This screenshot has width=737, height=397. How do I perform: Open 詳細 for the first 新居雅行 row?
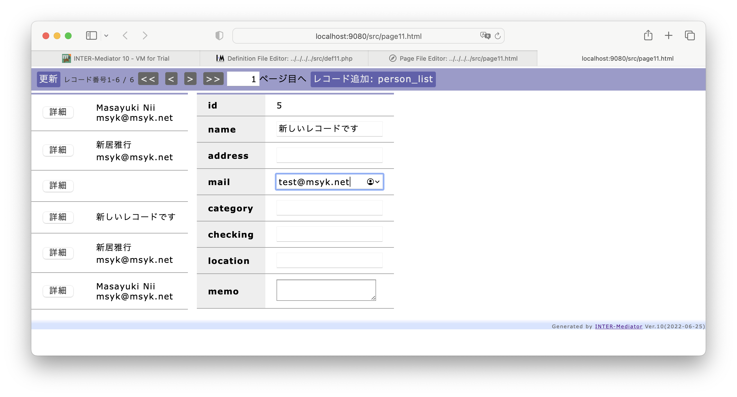click(x=58, y=150)
